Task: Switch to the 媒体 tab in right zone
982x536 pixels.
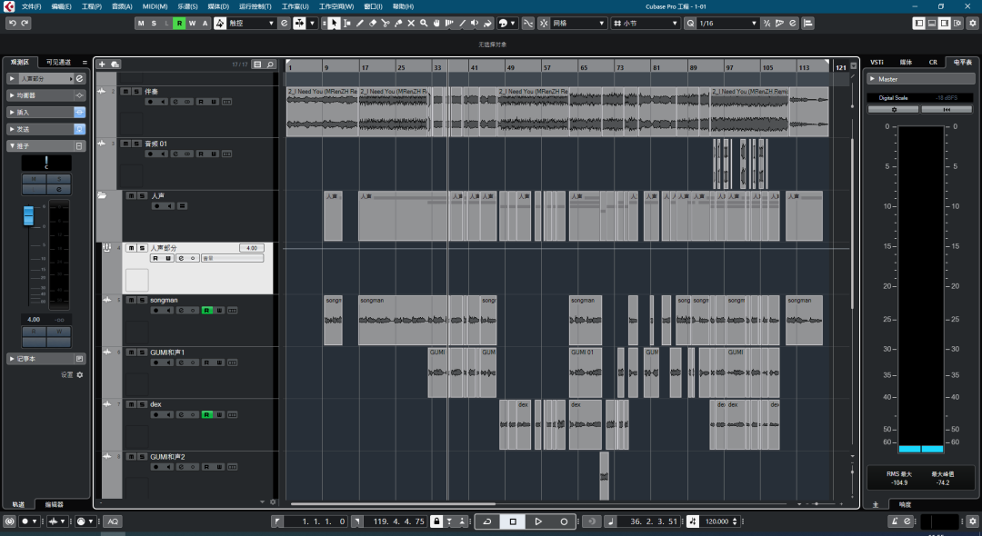Action: (x=906, y=62)
